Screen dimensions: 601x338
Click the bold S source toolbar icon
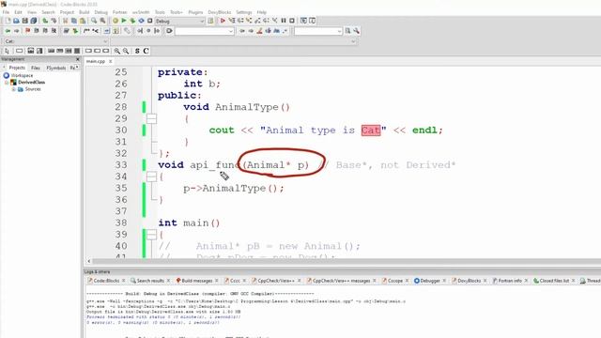pos(137,51)
